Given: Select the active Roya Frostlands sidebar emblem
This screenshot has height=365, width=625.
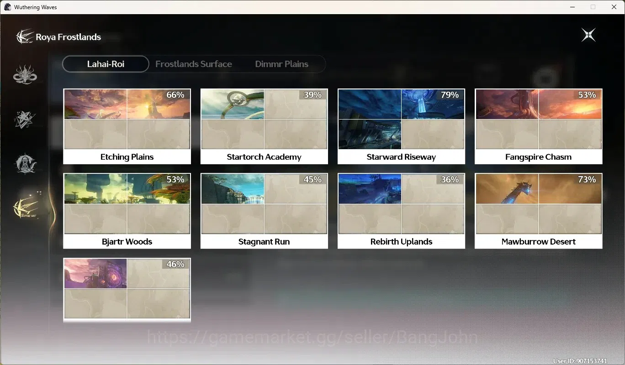Looking at the screenshot, I should pos(26,208).
